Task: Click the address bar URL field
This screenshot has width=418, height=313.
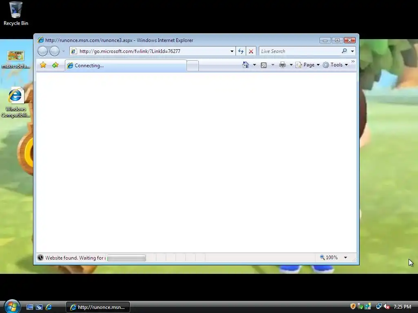Action: click(153, 51)
